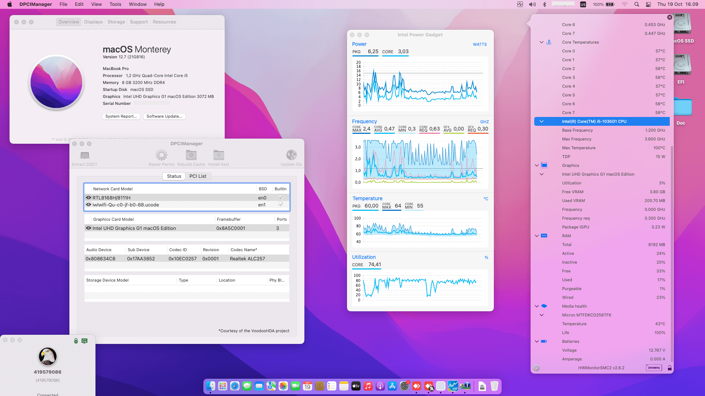Select the Storage tab in About This Mac

click(x=116, y=22)
